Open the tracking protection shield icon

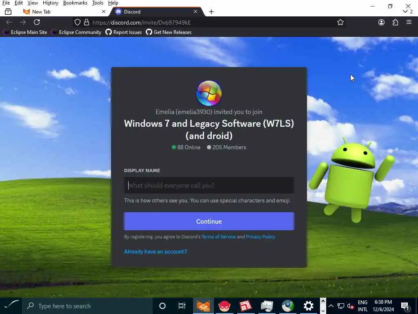click(x=77, y=22)
